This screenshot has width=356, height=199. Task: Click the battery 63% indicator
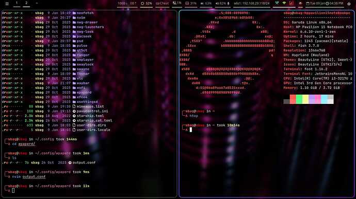point(206,4)
